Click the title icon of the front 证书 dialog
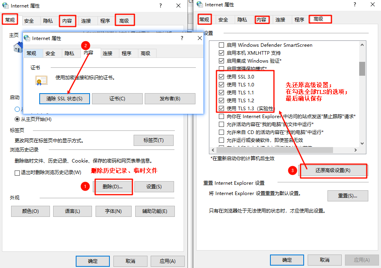Viewport: 381px width, 268px height. pyautogui.click(x=27, y=38)
